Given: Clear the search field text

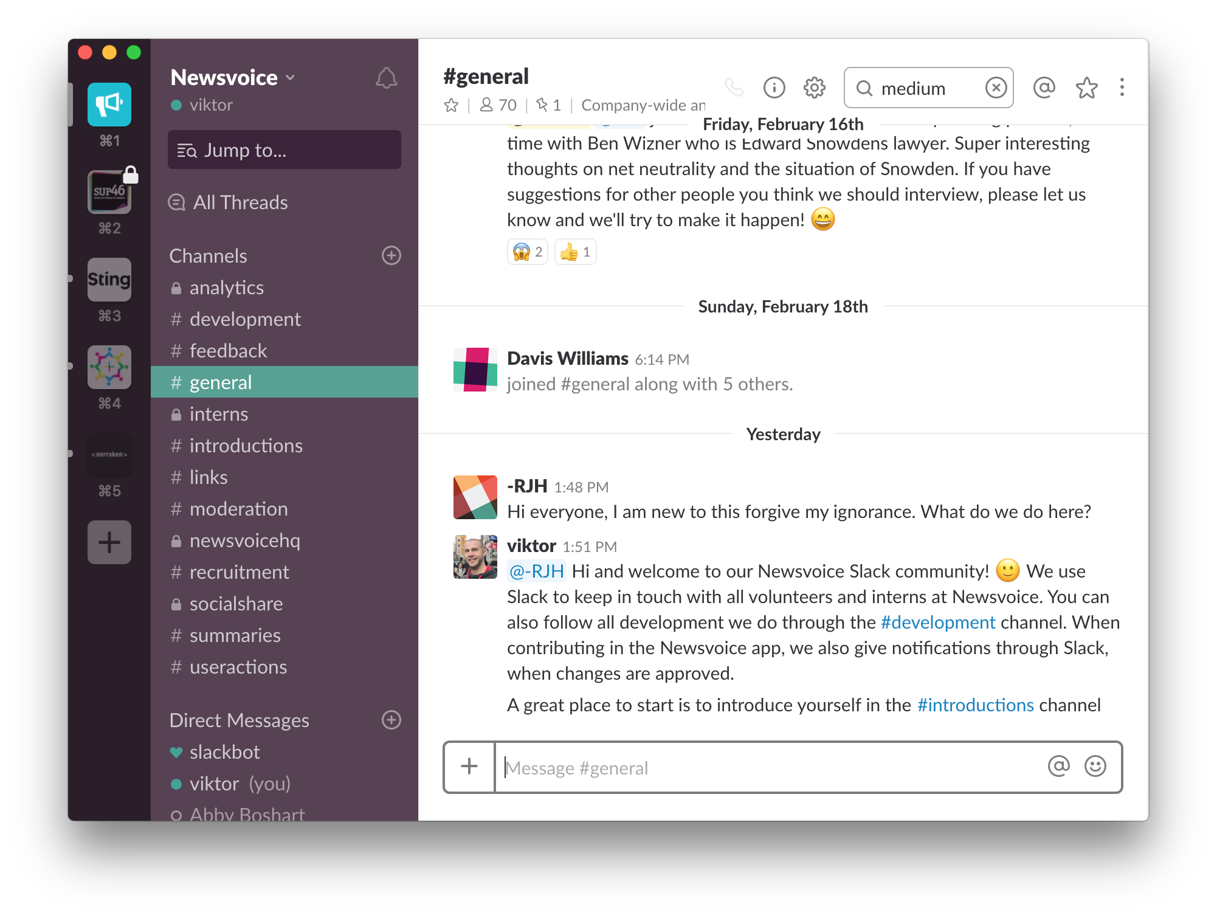Looking at the screenshot, I should (996, 88).
